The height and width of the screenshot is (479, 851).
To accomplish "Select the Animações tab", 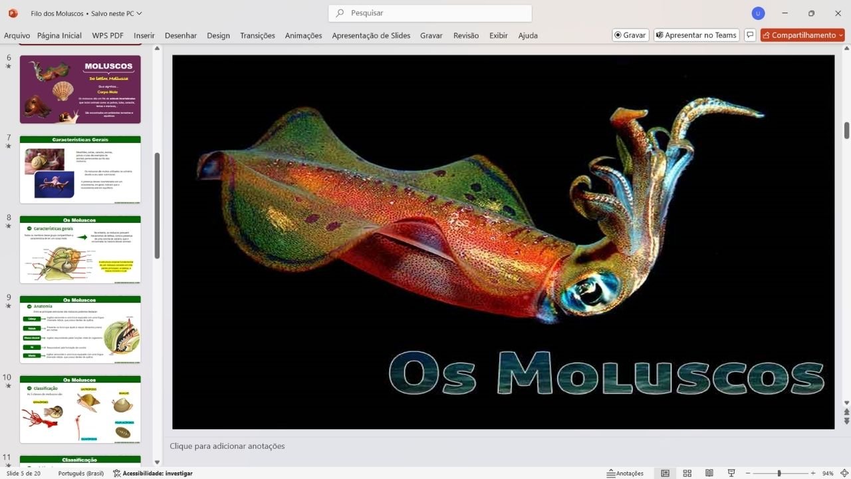I will coord(303,35).
